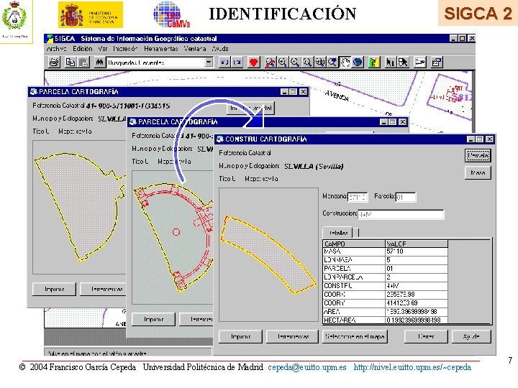Click the toolbar icon right of identify tool
The height and width of the screenshot is (388, 518).
click(x=419, y=62)
